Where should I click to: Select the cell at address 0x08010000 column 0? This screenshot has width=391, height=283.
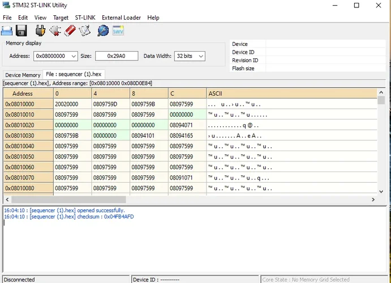(72, 104)
